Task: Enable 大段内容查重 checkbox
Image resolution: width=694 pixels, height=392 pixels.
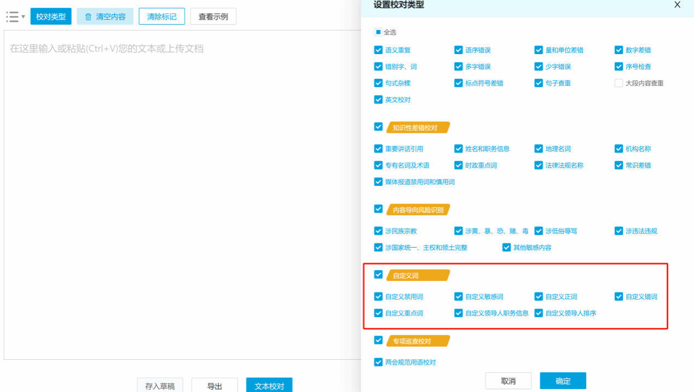Action: [x=619, y=83]
